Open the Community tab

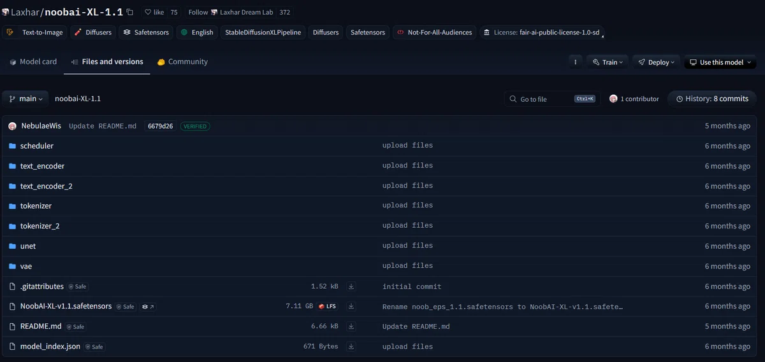(182, 62)
